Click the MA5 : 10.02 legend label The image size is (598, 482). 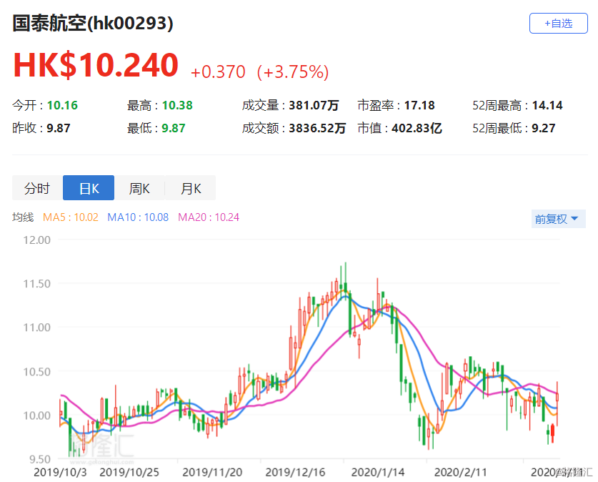pos(71,217)
